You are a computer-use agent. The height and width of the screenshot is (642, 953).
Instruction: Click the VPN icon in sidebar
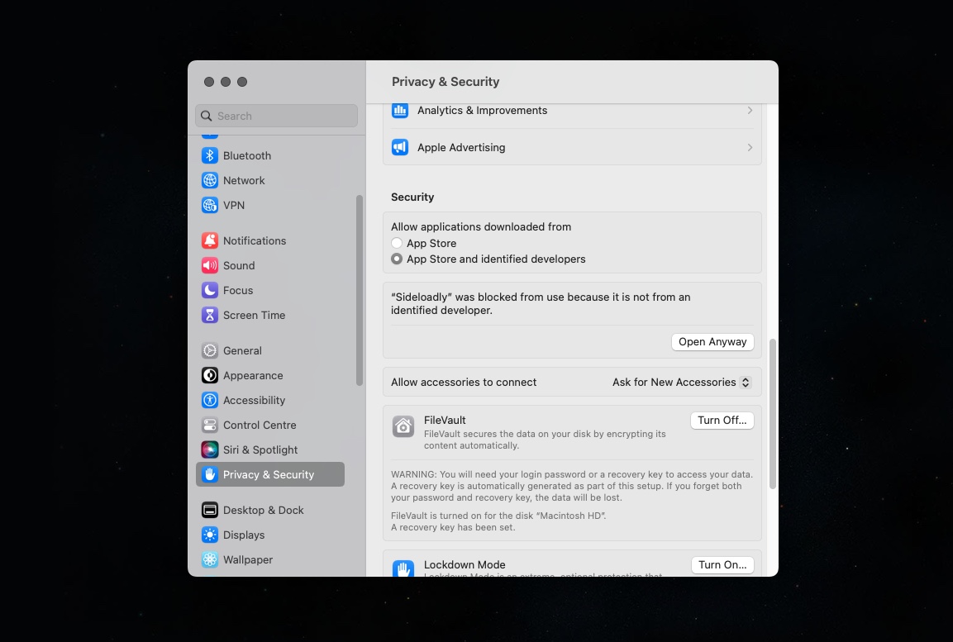click(210, 205)
